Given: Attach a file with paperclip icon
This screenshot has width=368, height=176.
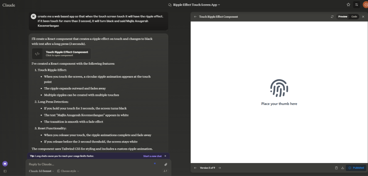Looking at the screenshot, I should click(166, 164).
